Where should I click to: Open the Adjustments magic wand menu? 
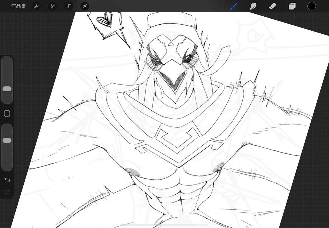point(52,6)
